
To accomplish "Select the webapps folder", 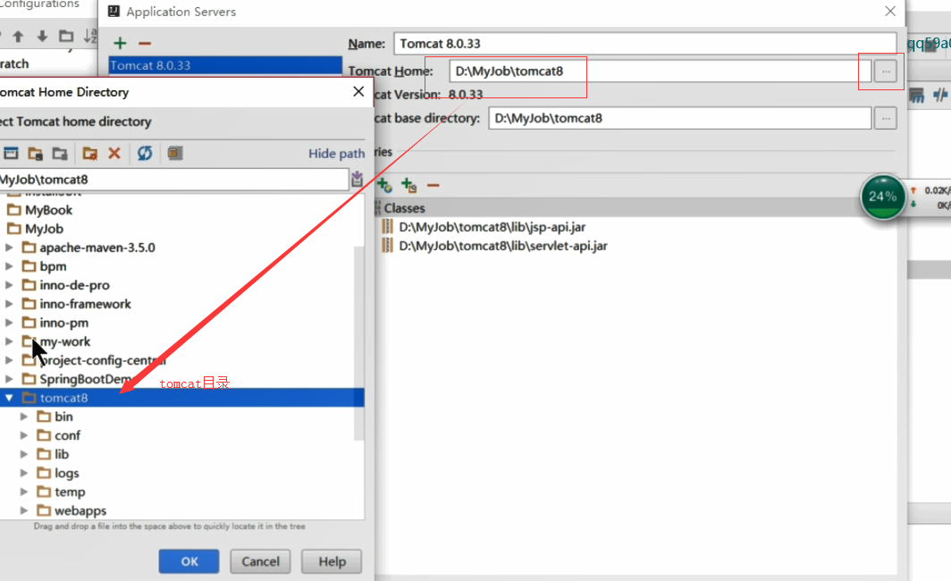I will pos(80,510).
